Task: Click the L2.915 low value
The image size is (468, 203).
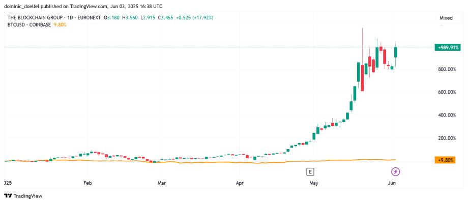Action: pos(148,18)
